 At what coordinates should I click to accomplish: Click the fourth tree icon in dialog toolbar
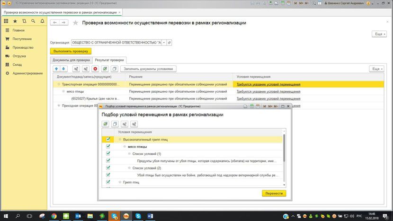point(134,124)
